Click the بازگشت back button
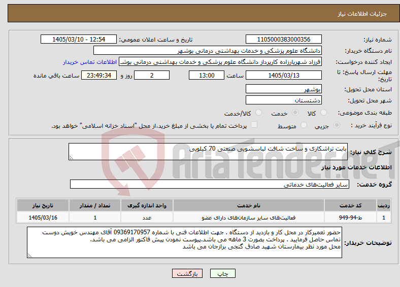 pos(187,273)
